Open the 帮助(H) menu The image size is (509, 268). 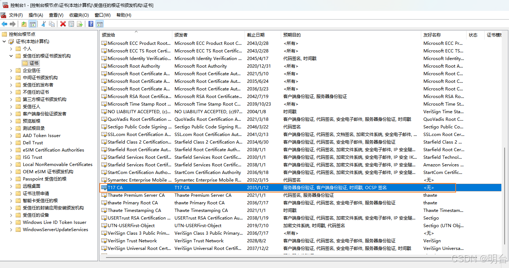pos(124,15)
